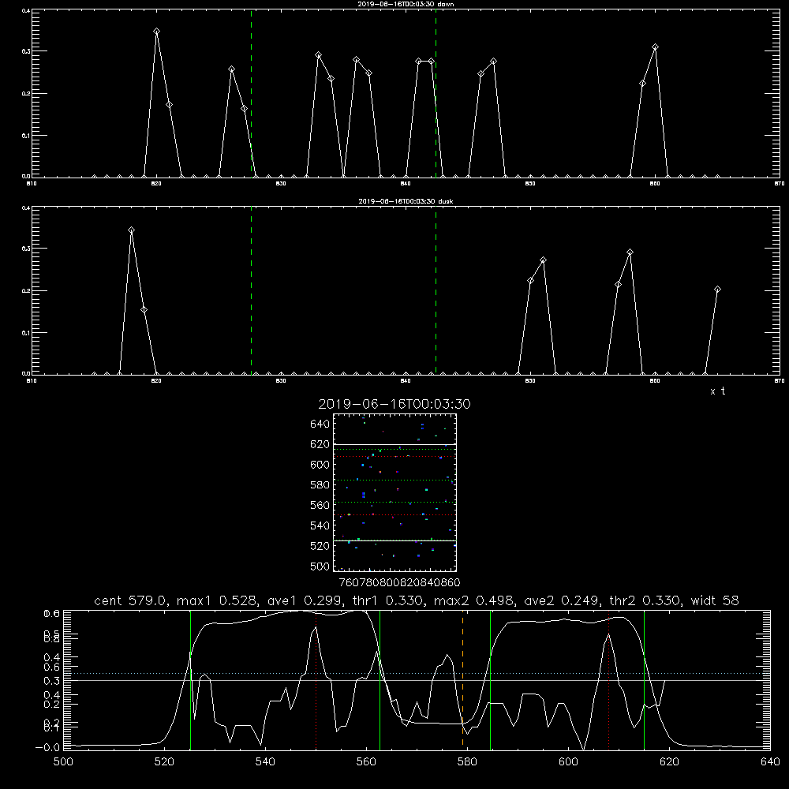The height and width of the screenshot is (789, 789).
Task: Click the 'cent 579.0' value in bottom title
Action: 132,600
